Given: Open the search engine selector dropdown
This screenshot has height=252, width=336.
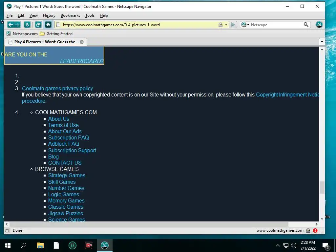Looking at the screenshot, I should (x=245, y=25).
